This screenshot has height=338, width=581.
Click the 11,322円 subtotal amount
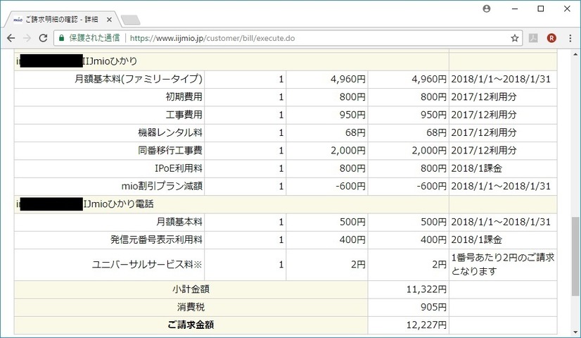426,289
